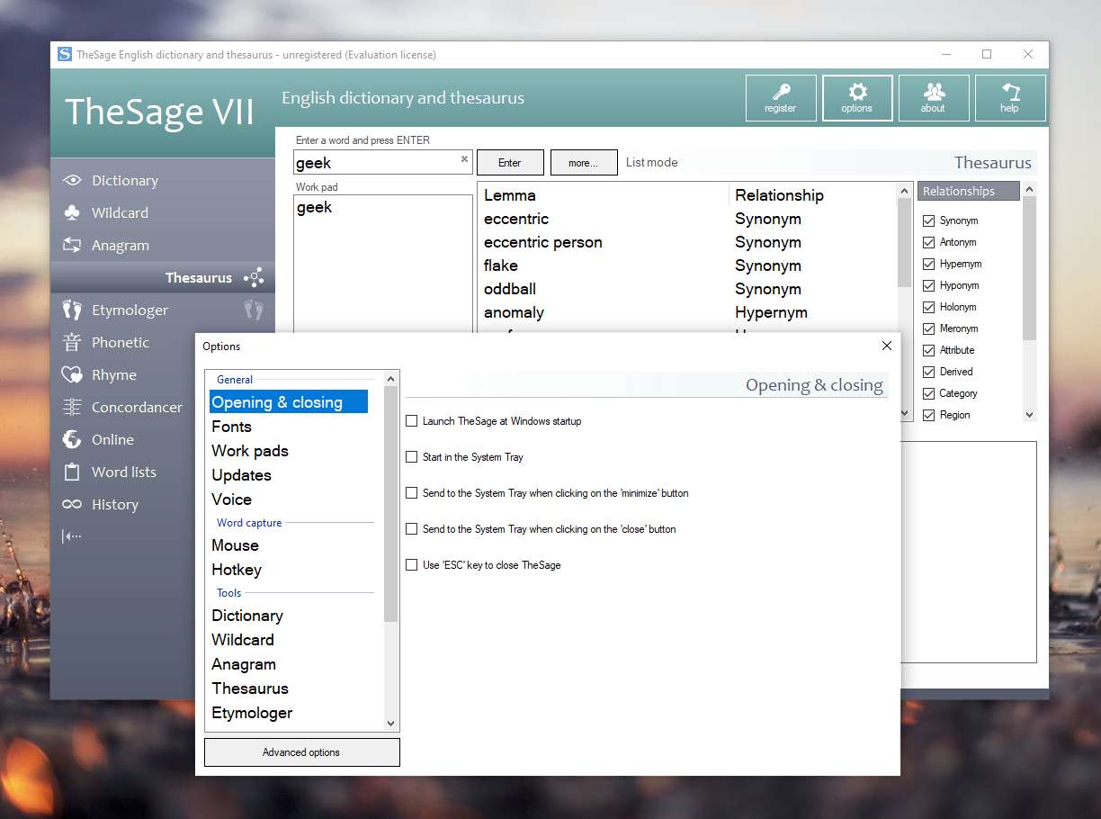Uncheck the Derived relationship
Viewport: 1101px width, 819px height.
[x=929, y=372]
